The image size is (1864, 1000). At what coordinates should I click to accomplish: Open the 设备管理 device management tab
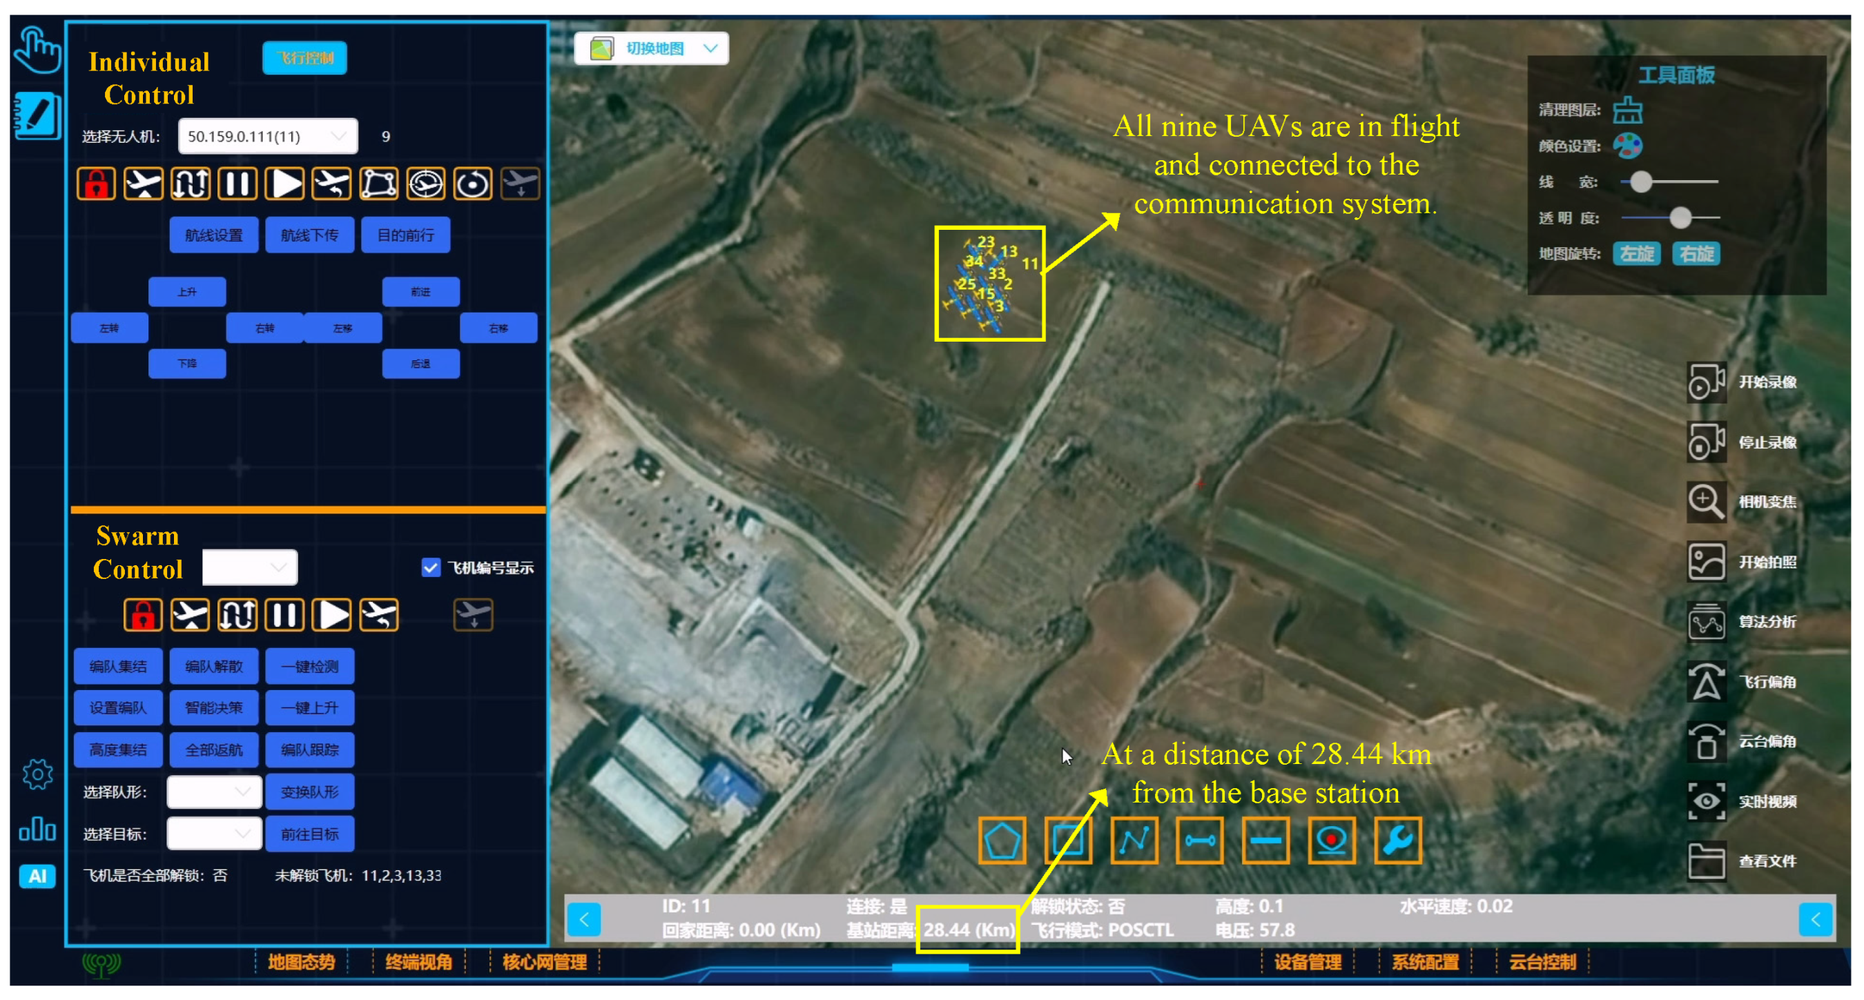1308,962
